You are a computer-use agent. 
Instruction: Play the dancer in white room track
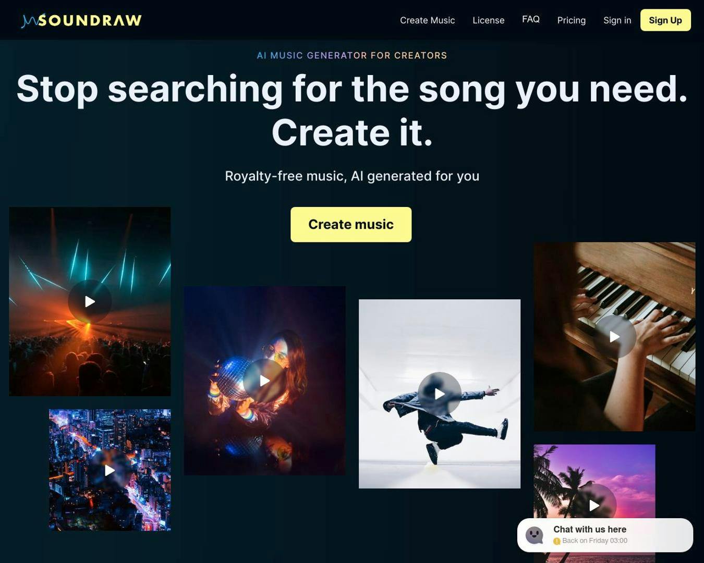click(x=440, y=394)
